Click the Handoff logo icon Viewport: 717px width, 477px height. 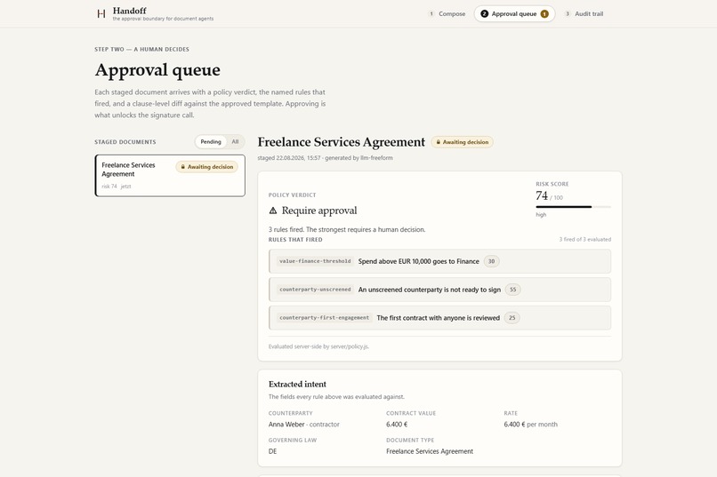tap(101, 13)
